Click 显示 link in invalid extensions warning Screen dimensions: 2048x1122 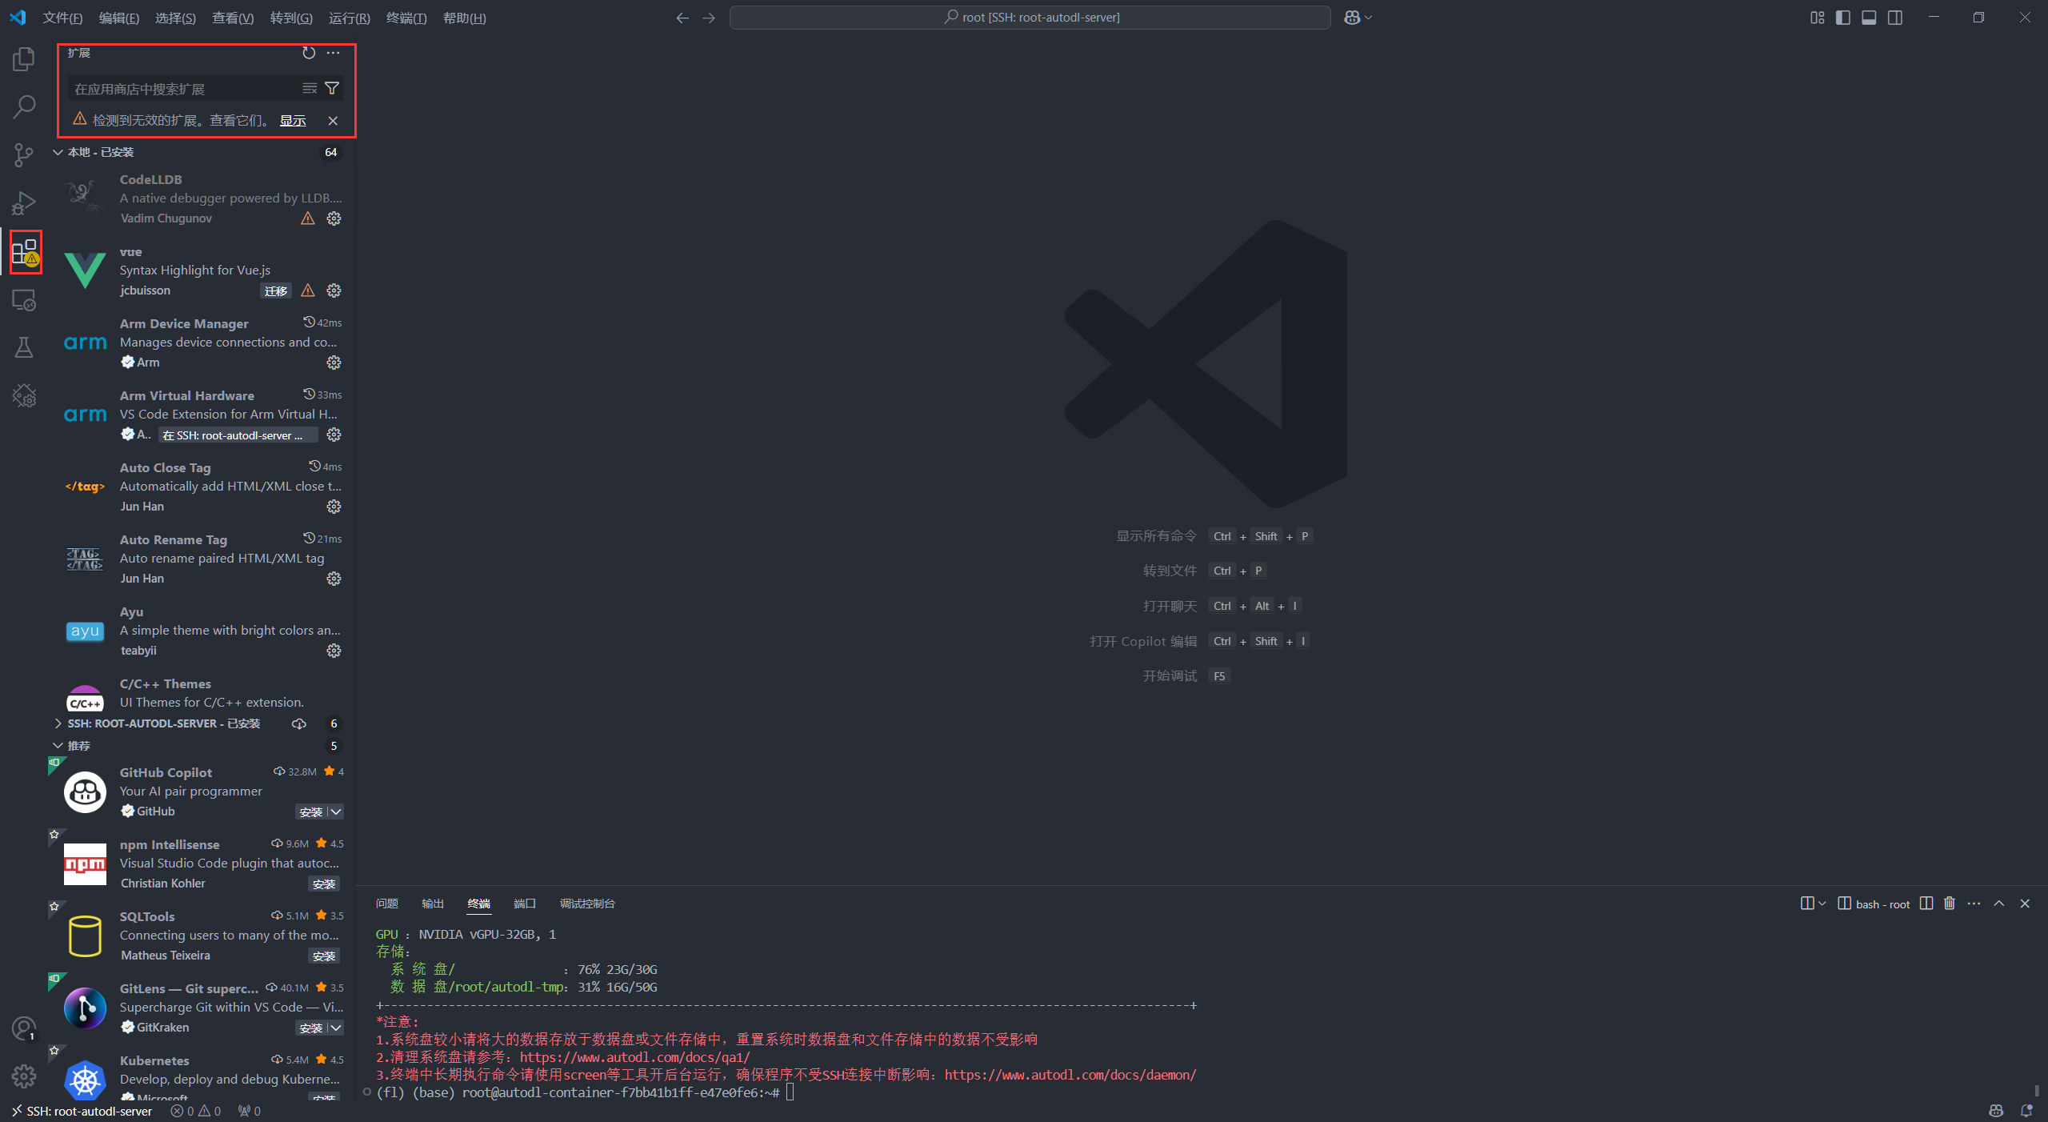coord(293,121)
